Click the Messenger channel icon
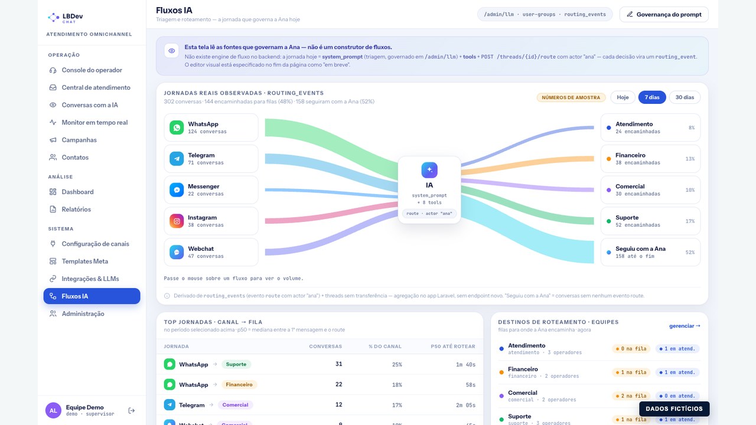Screen dimensions: 756x425 point(177,190)
